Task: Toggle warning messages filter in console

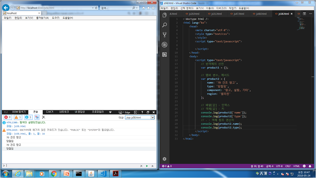Action: pos(18,117)
